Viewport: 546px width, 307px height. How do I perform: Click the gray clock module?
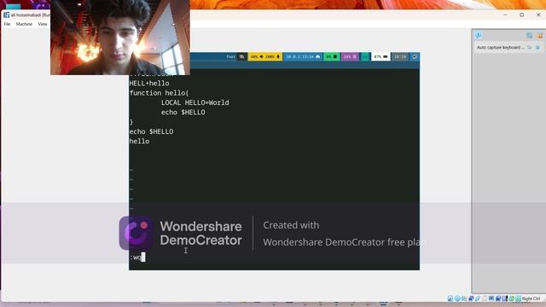[x=400, y=57]
